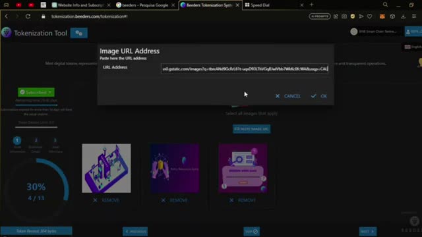The image size is (422, 237).
Task: Close the Beeders Tokenization System tab
Action: point(237,5)
